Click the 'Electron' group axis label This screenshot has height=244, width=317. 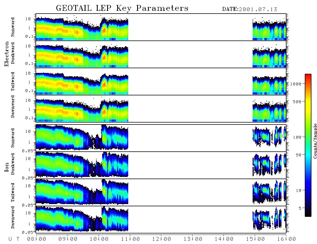[6, 54]
